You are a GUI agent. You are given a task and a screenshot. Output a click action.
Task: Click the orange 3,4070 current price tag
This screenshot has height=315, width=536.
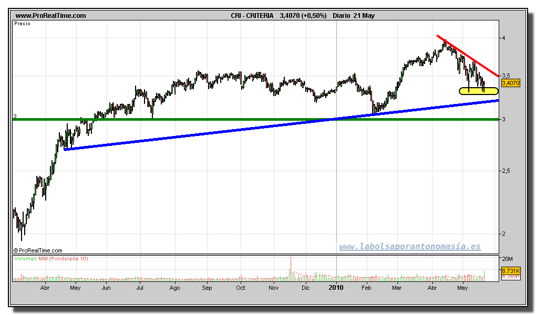pos(510,83)
